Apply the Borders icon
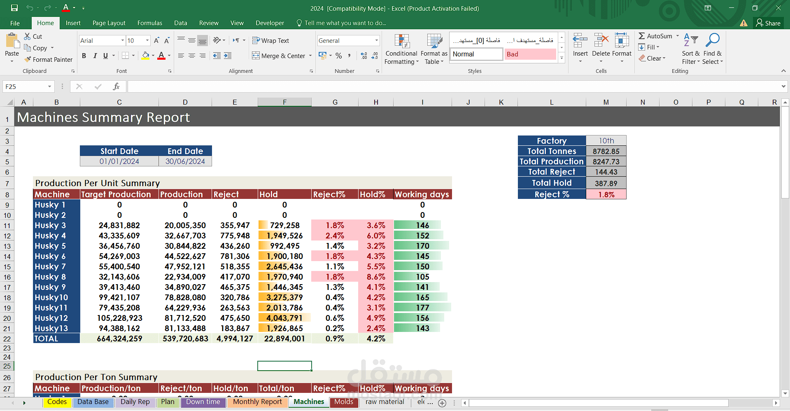 [126, 56]
